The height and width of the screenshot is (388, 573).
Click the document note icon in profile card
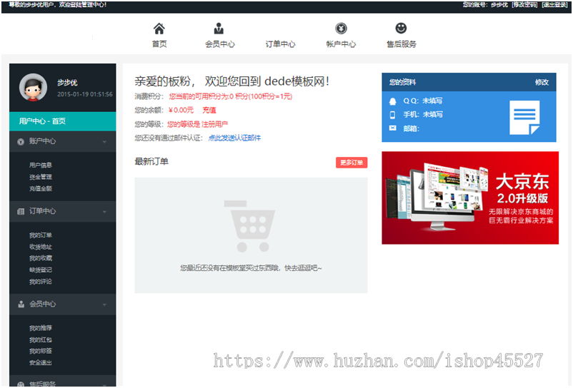(524, 118)
